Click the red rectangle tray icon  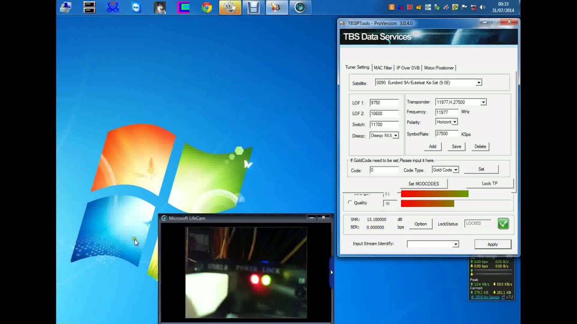pos(410,7)
